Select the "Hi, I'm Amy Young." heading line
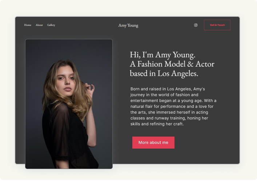This screenshot has width=257, height=181. pyautogui.click(x=162, y=55)
